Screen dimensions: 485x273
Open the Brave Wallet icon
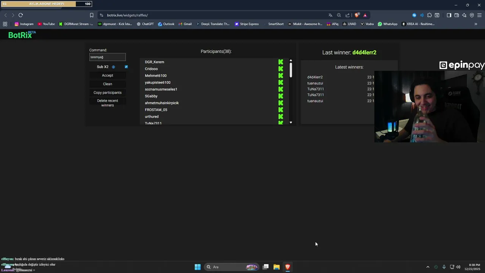(457, 15)
